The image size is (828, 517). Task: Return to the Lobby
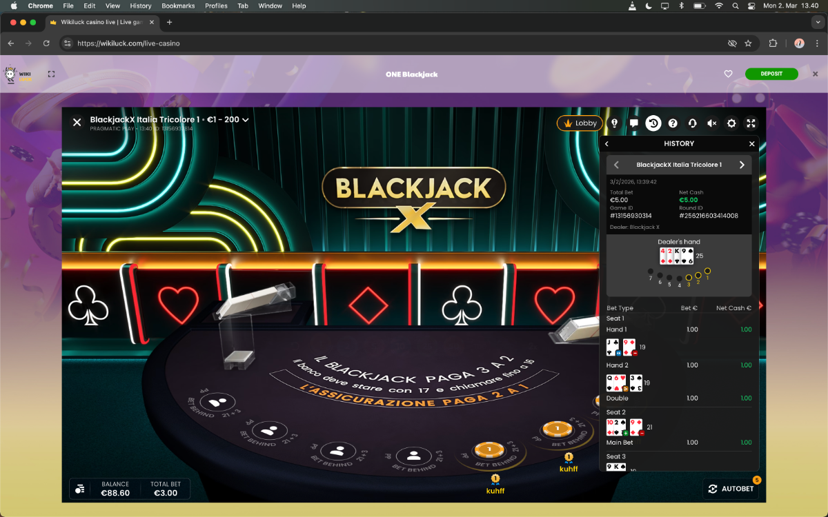point(580,123)
